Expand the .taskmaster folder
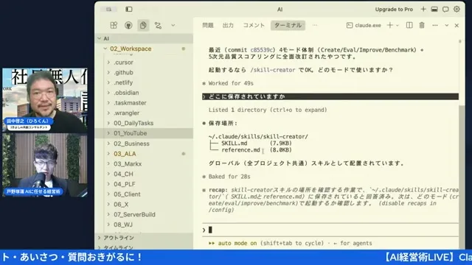The image size is (472, 265). click(144, 103)
